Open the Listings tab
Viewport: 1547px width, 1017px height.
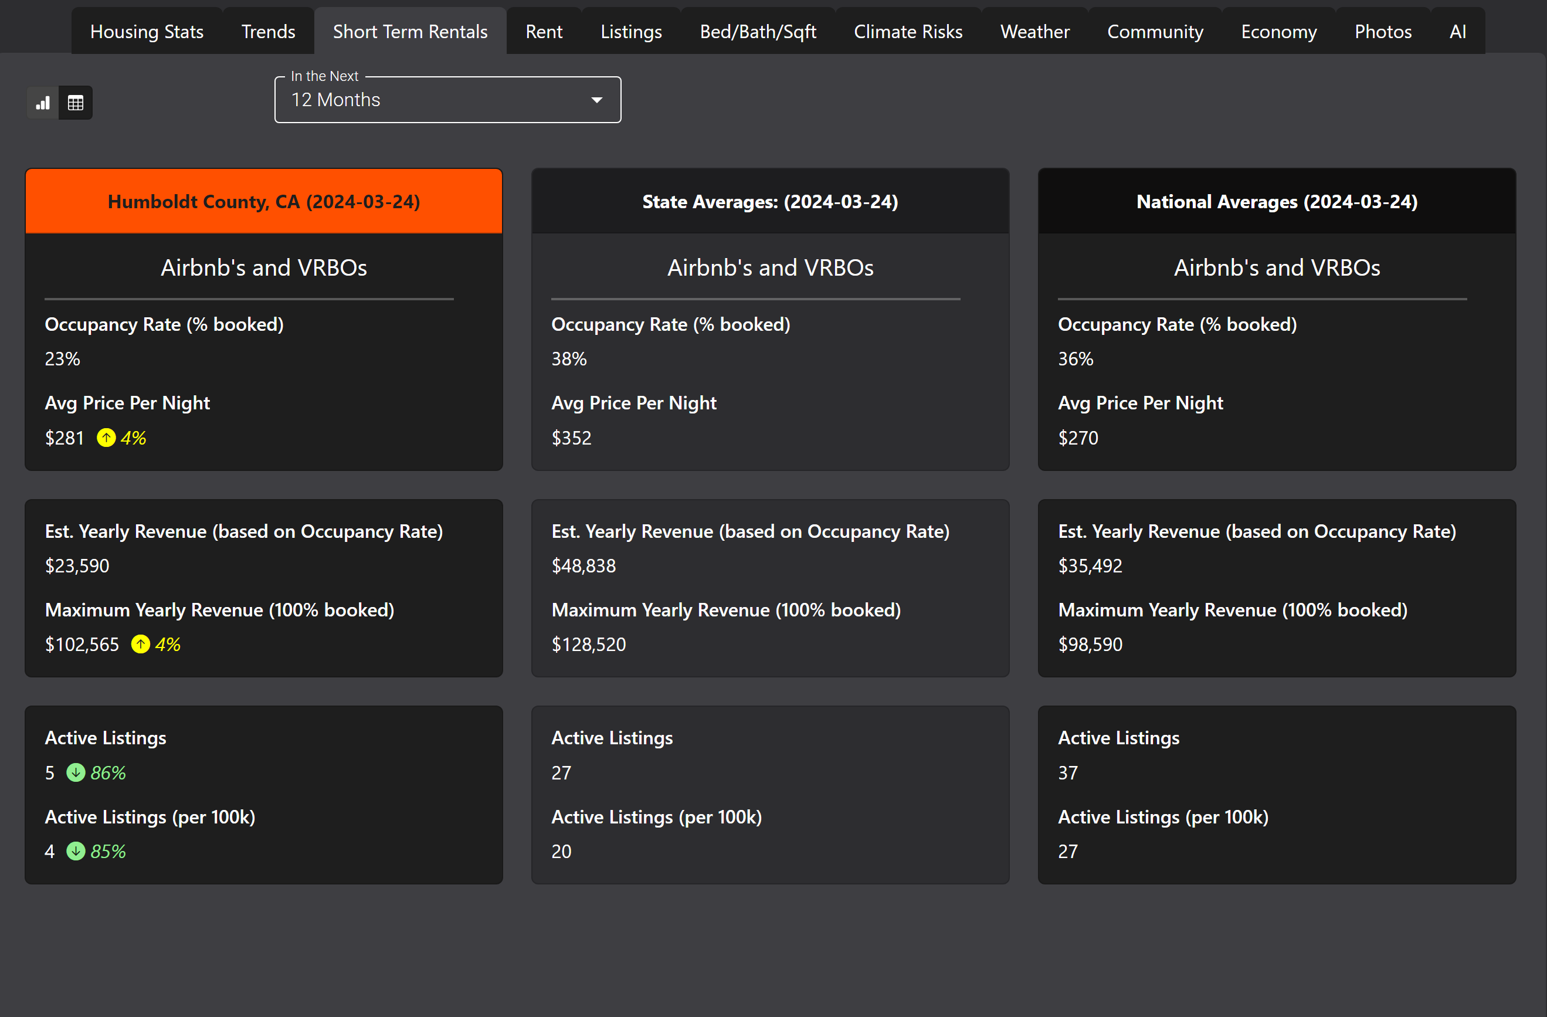coord(631,31)
